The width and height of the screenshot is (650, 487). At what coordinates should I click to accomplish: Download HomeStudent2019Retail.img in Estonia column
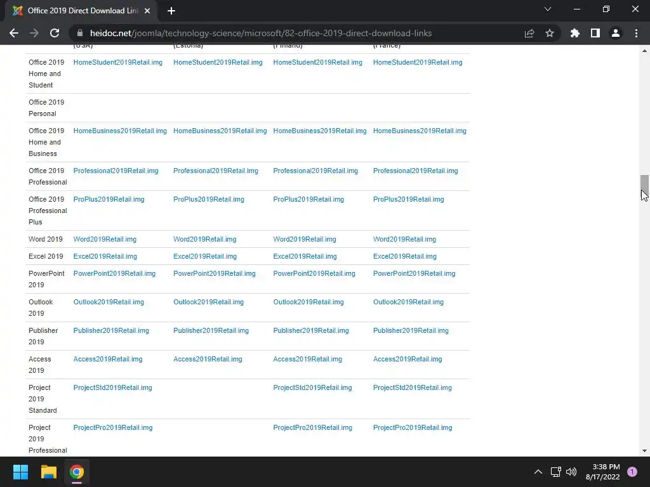(218, 62)
